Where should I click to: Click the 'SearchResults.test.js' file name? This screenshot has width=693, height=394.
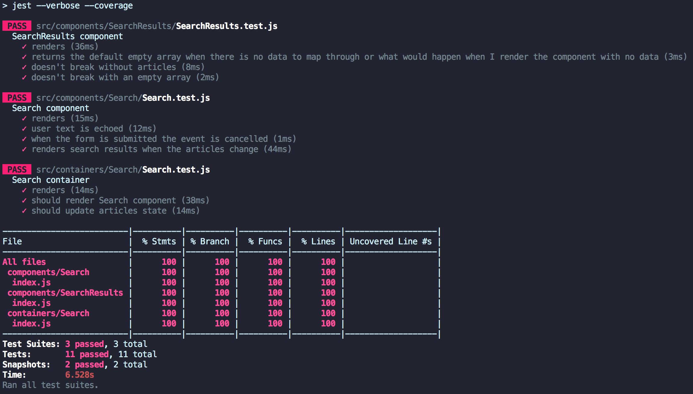[x=227, y=26]
